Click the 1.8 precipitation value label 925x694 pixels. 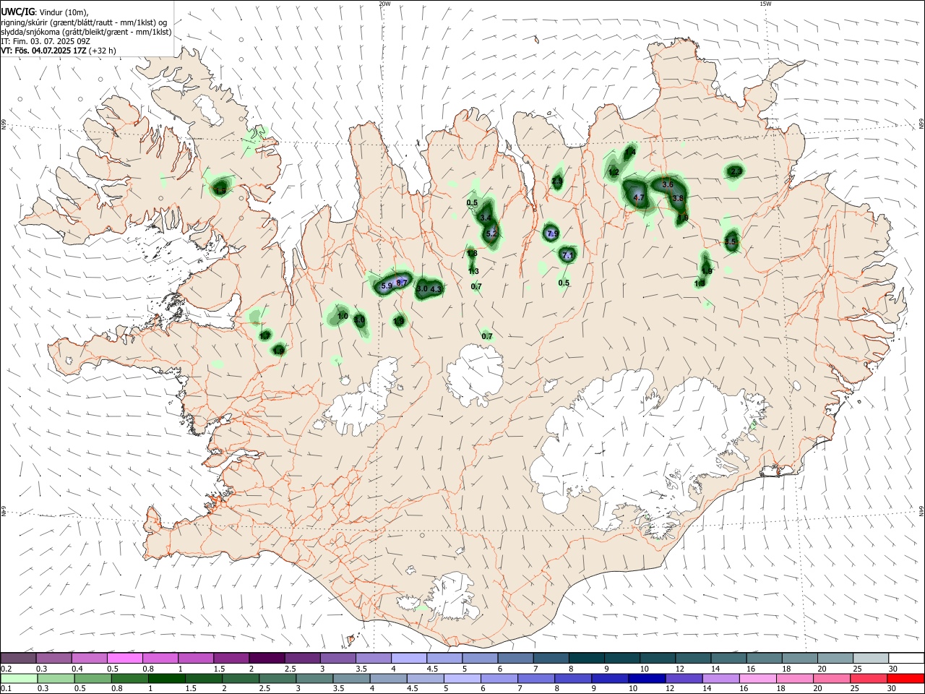click(472, 254)
